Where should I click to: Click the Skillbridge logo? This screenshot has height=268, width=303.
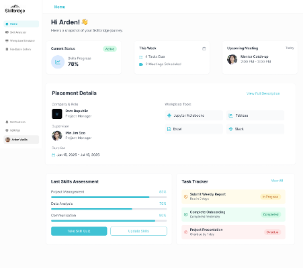[15, 9]
